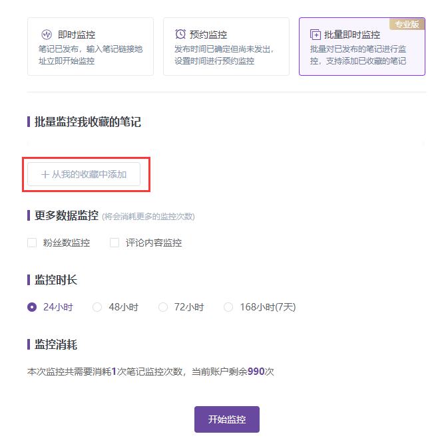The image size is (448, 446).
Task: Click the 专业版 badge
Action: point(407,24)
